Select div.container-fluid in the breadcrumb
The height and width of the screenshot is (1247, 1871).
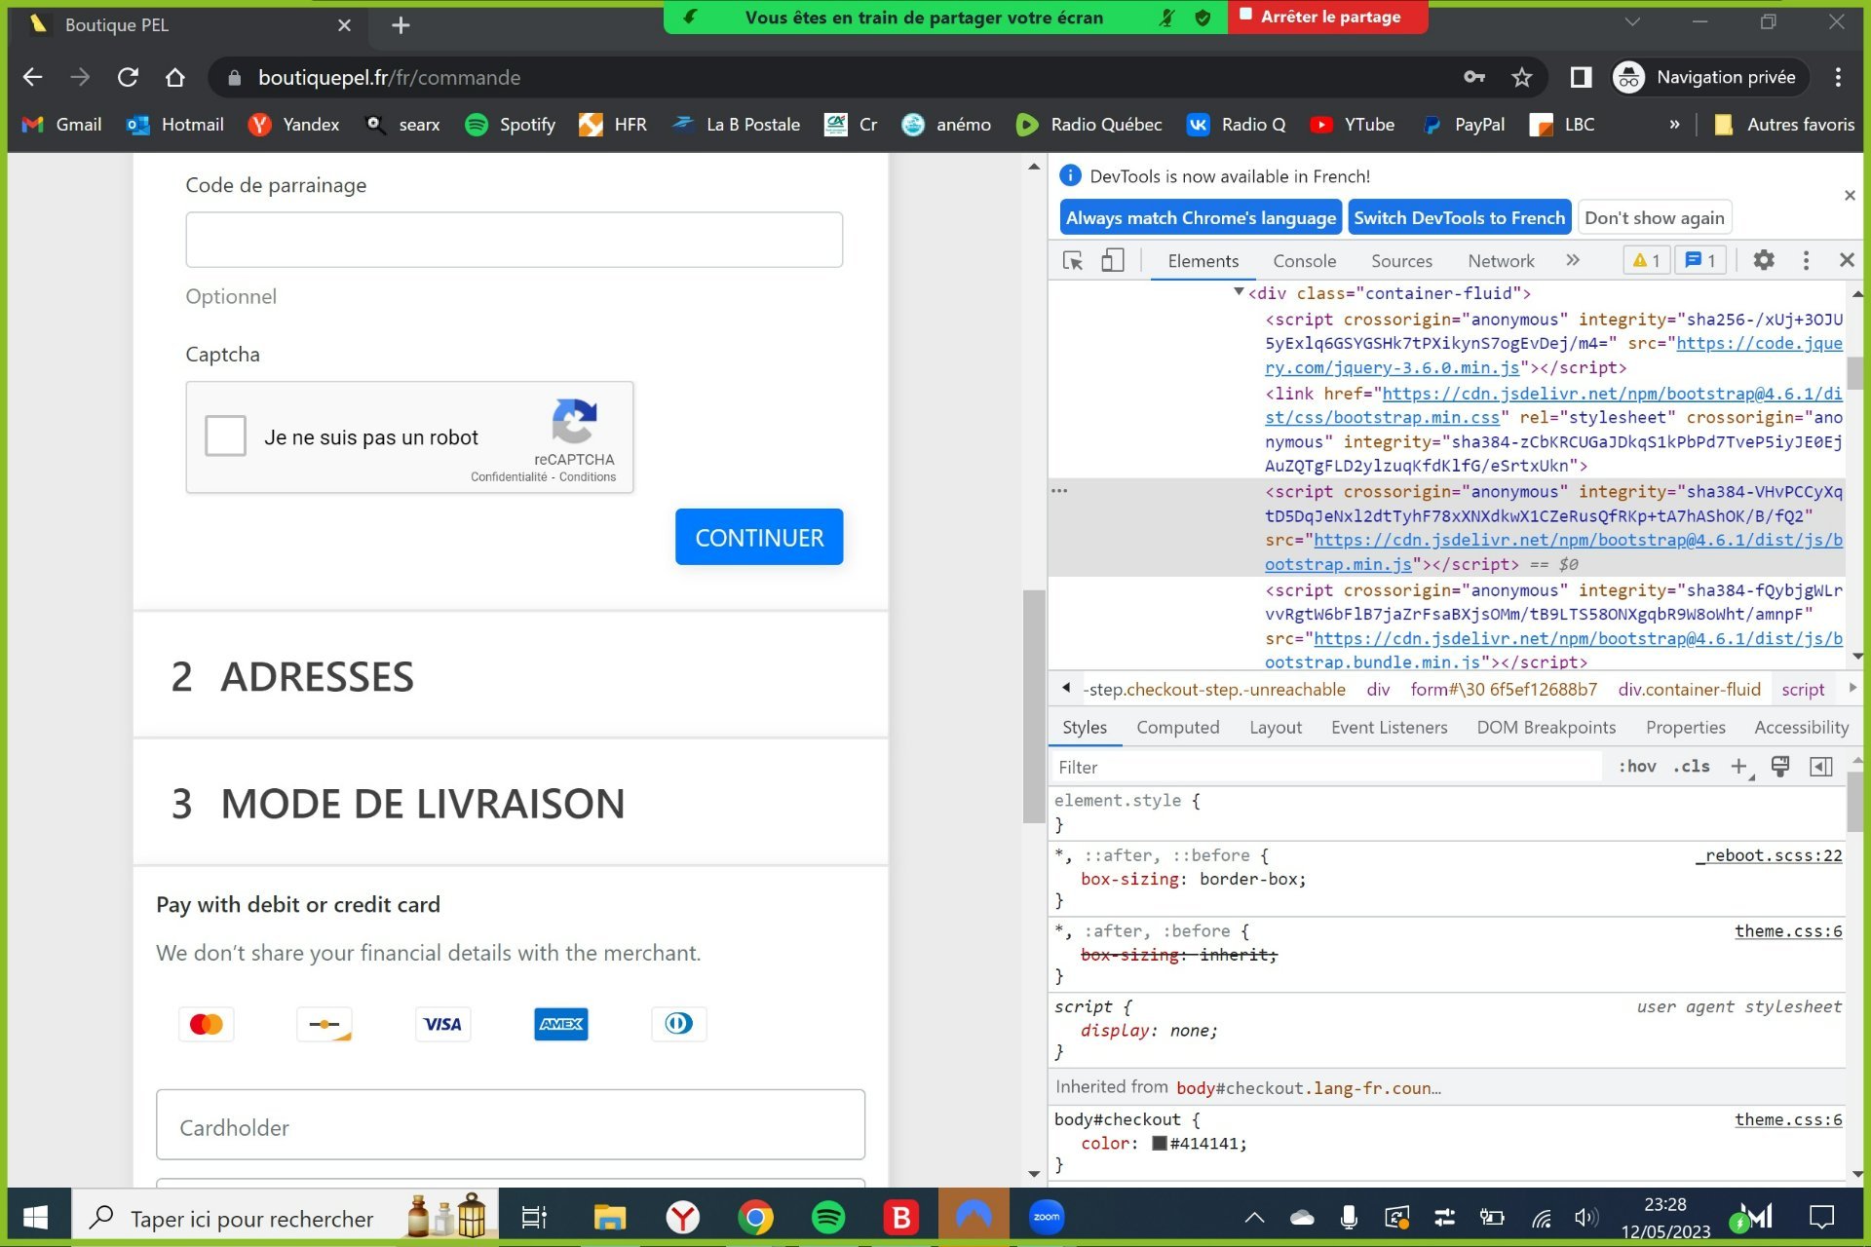(x=1689, y=690)
